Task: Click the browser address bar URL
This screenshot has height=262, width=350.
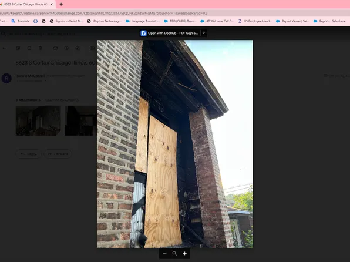Action: (104, 13)
